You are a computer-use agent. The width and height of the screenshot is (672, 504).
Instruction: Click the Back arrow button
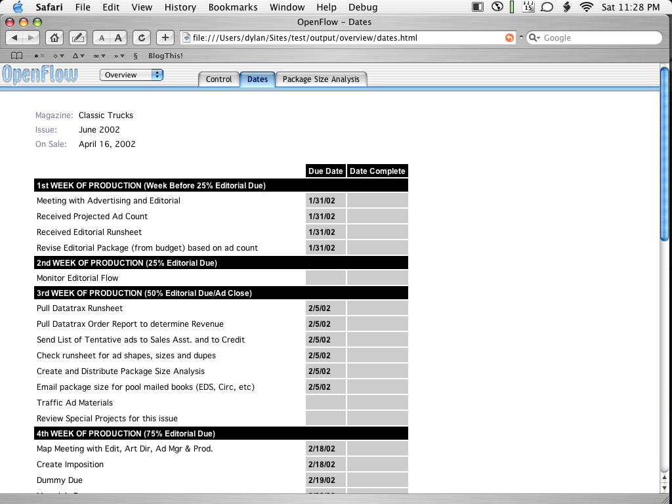point(14,37)
